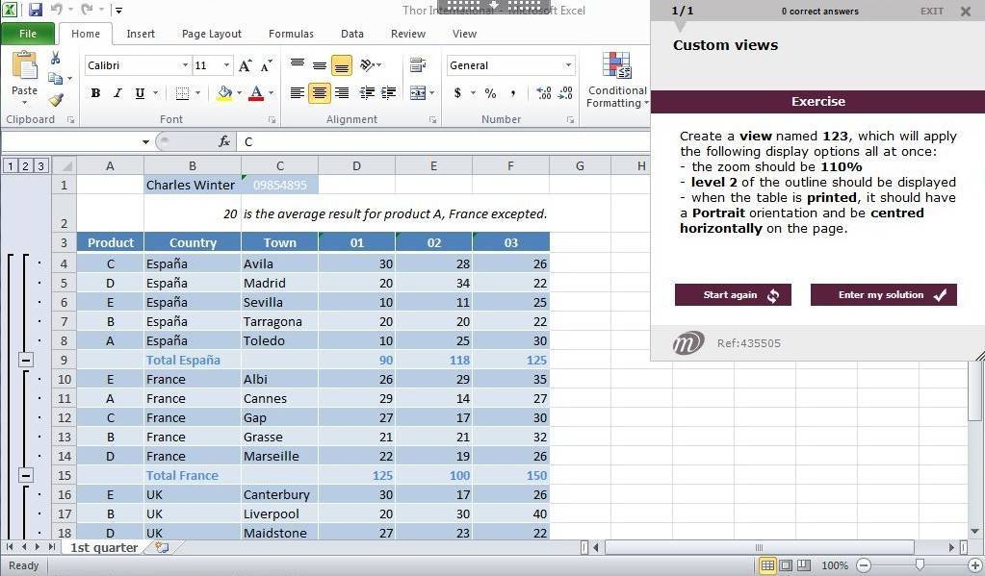
Task: Switch to Page Layout view in status bar
Action: pos(785,565)
